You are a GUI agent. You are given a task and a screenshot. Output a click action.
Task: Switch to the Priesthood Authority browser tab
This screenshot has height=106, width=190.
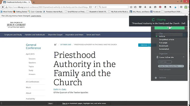tap(16, 2)
